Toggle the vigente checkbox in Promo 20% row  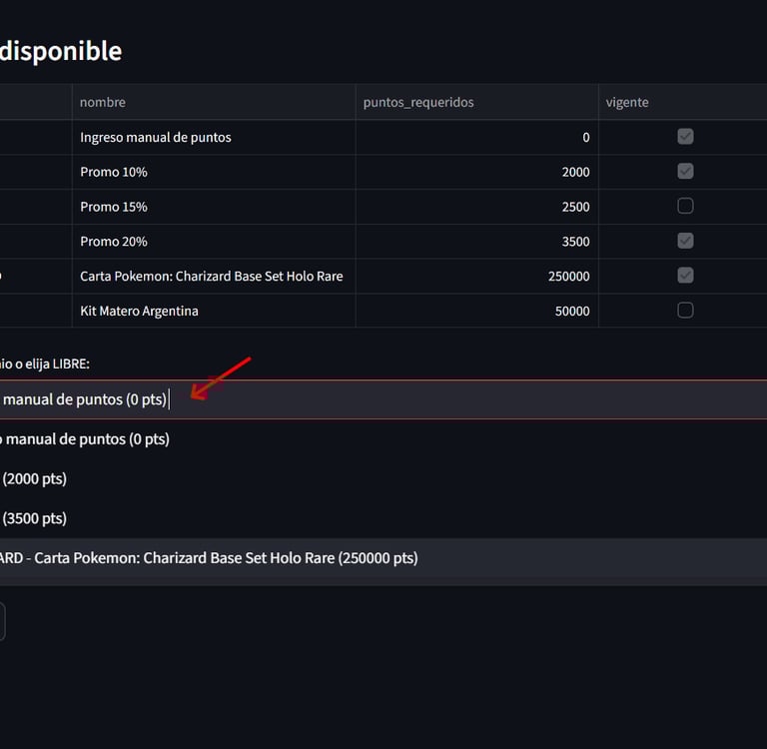[x=685, y=241]
